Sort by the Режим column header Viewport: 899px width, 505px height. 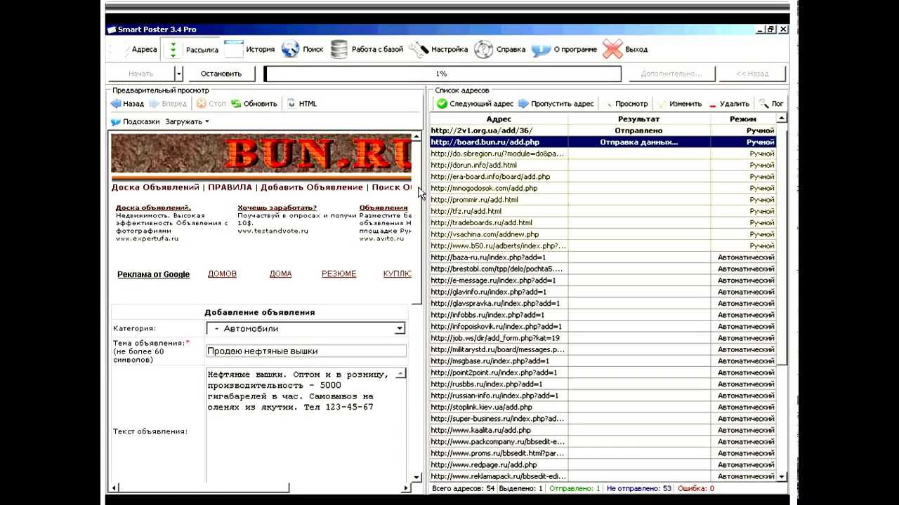(x=742, y=119)
